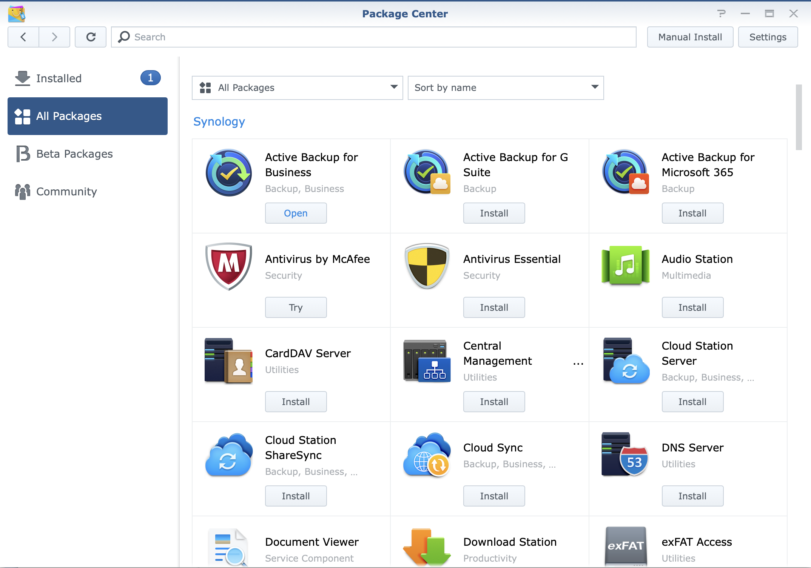Click the Cloud Station ShareSync icon
The height and width of the screenshot is (568, 811).
coord(229,454)
